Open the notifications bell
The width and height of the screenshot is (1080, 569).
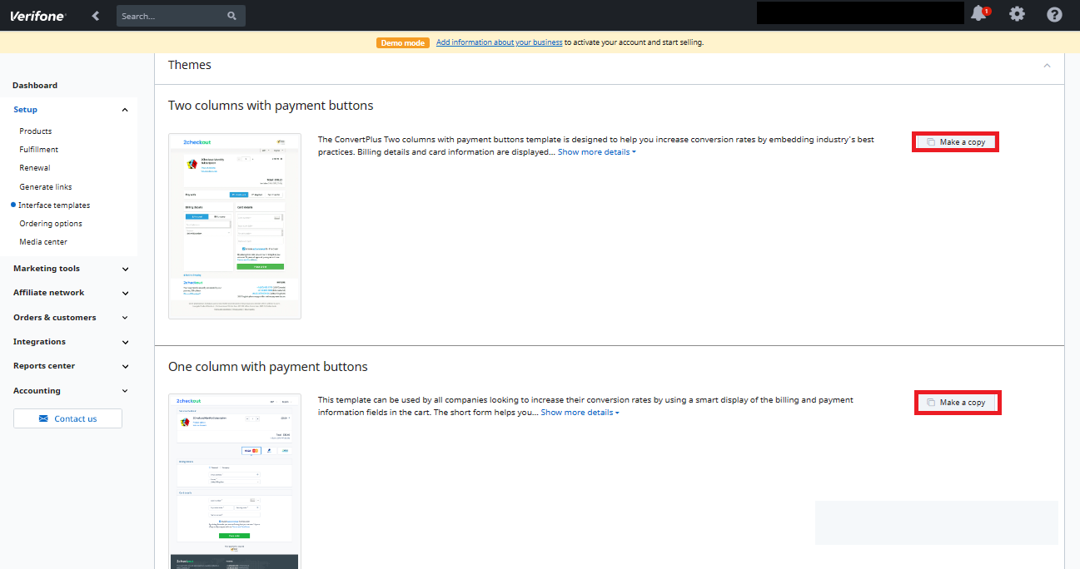click(978, 14)
